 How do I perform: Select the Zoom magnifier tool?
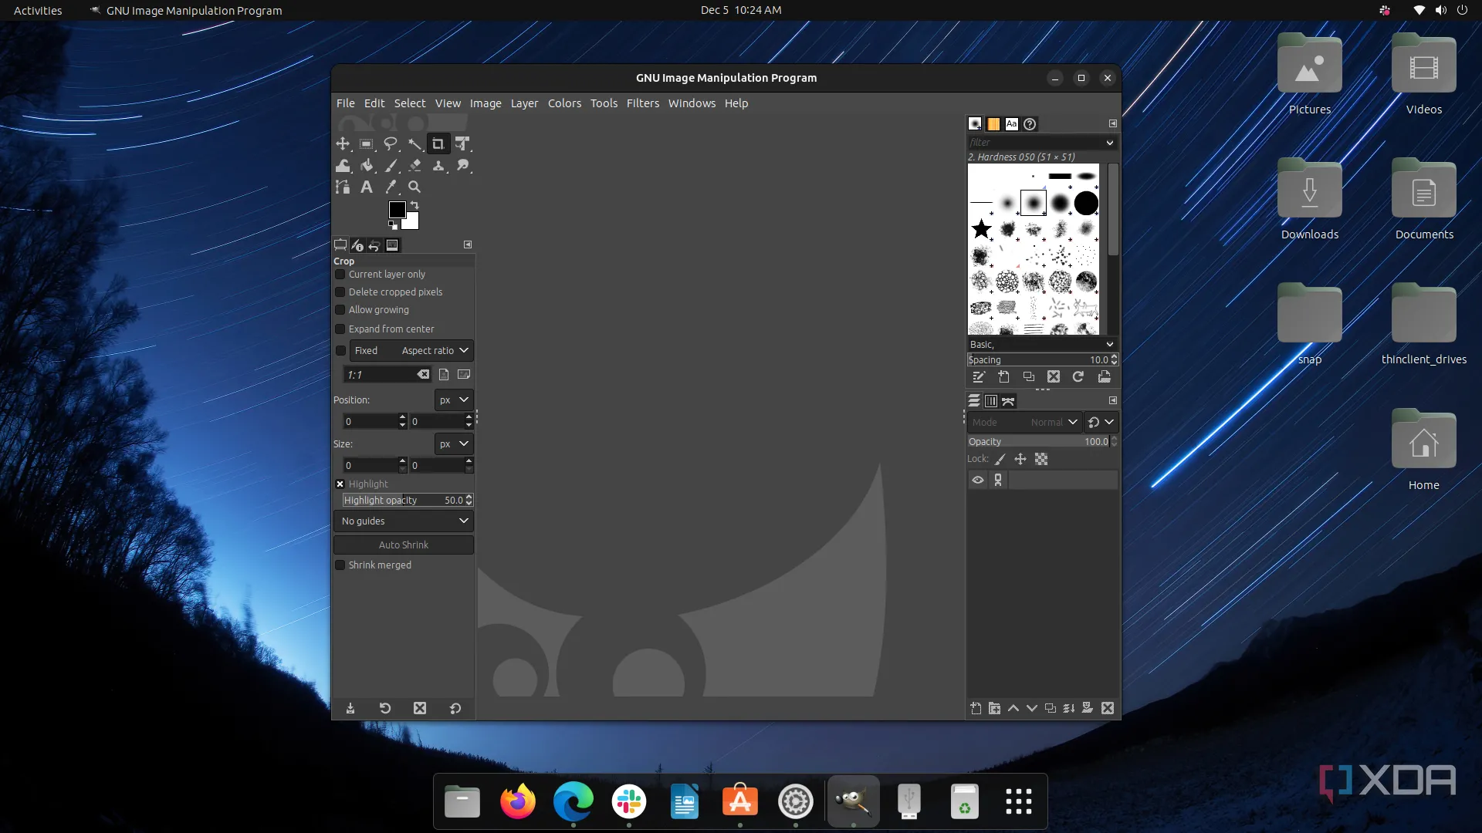pos(414,187)
